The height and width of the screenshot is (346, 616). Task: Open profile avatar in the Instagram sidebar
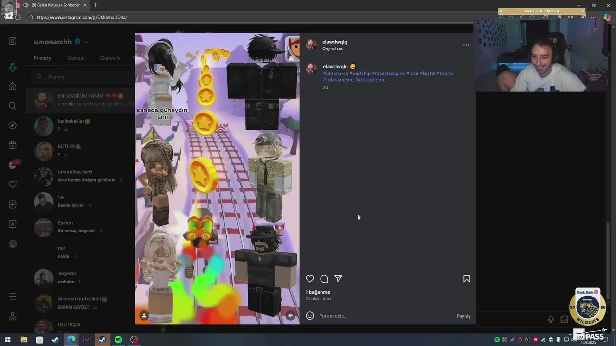pyautogui.click(x=13, y=244)
